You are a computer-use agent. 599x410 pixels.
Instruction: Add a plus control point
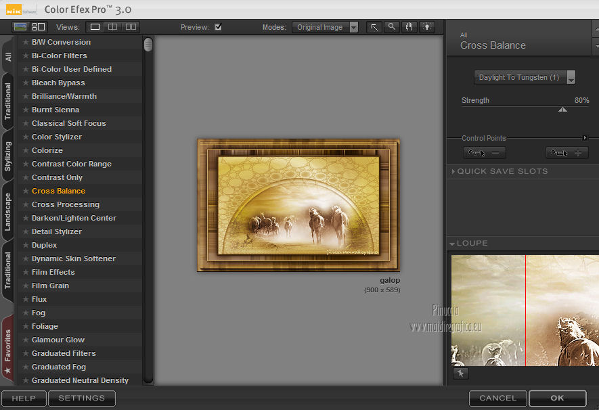coord(567,153)
